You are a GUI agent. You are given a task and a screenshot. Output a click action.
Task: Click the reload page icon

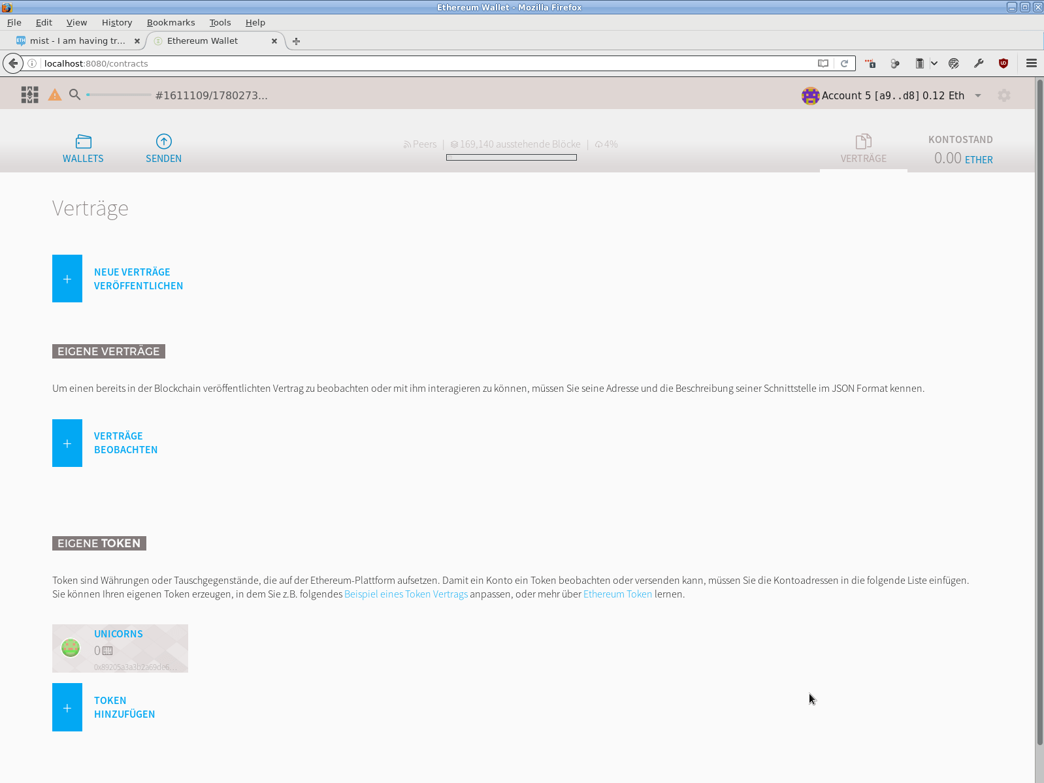pos(844,63)
